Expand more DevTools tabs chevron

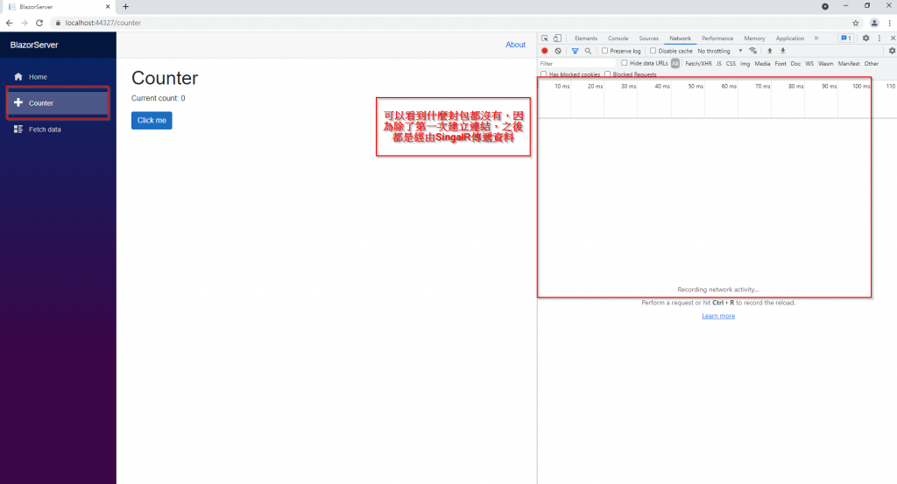(816, 39)
